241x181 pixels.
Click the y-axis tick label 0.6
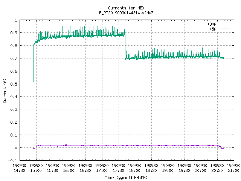pos(14,71)
